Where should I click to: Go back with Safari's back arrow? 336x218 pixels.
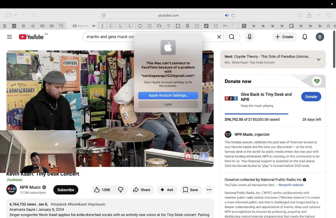(x=24, y=15)
